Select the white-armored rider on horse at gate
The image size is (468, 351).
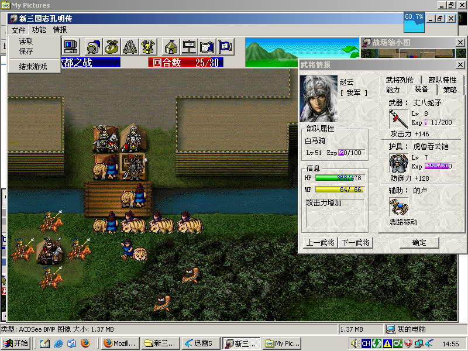point(105,139)
